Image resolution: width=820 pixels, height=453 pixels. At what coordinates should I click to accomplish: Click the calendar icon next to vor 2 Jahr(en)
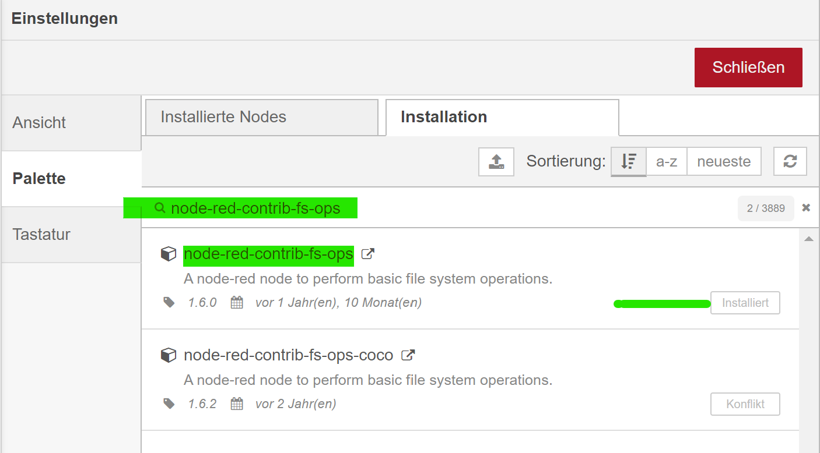click(237, 404)
